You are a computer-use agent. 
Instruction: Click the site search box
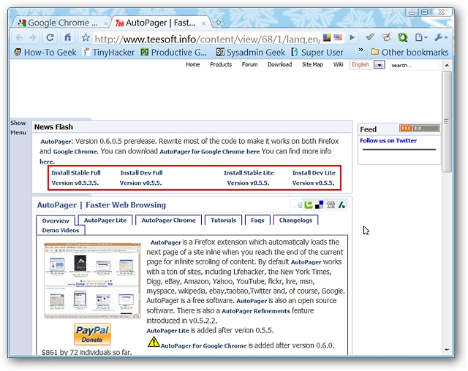415,65
